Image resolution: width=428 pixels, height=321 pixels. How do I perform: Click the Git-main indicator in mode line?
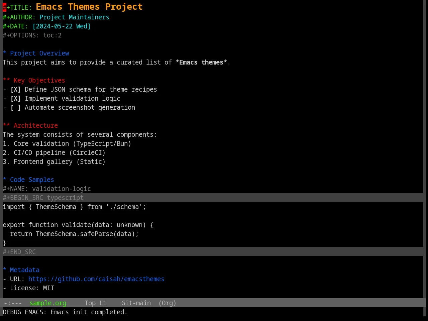click(x=136, y=303)
